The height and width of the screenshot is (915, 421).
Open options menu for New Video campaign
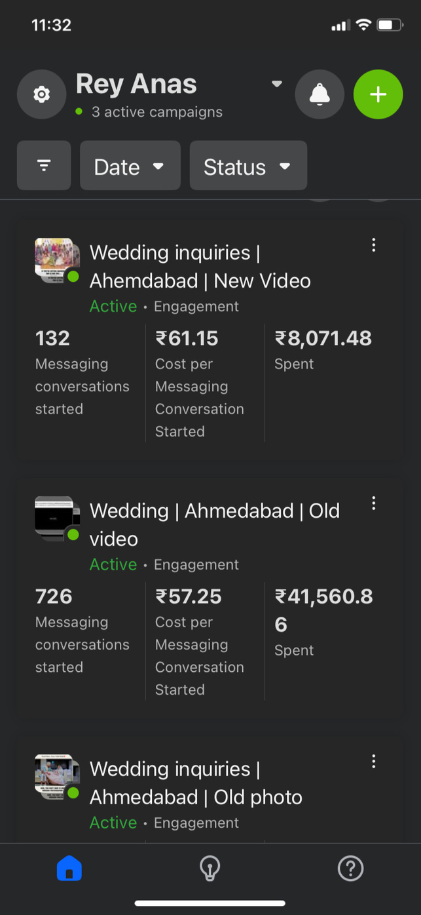point(374,245)
